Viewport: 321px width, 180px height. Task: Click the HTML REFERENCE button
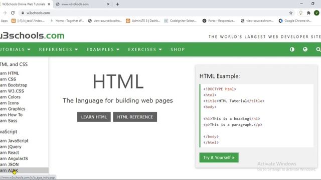tap(135, 117)
